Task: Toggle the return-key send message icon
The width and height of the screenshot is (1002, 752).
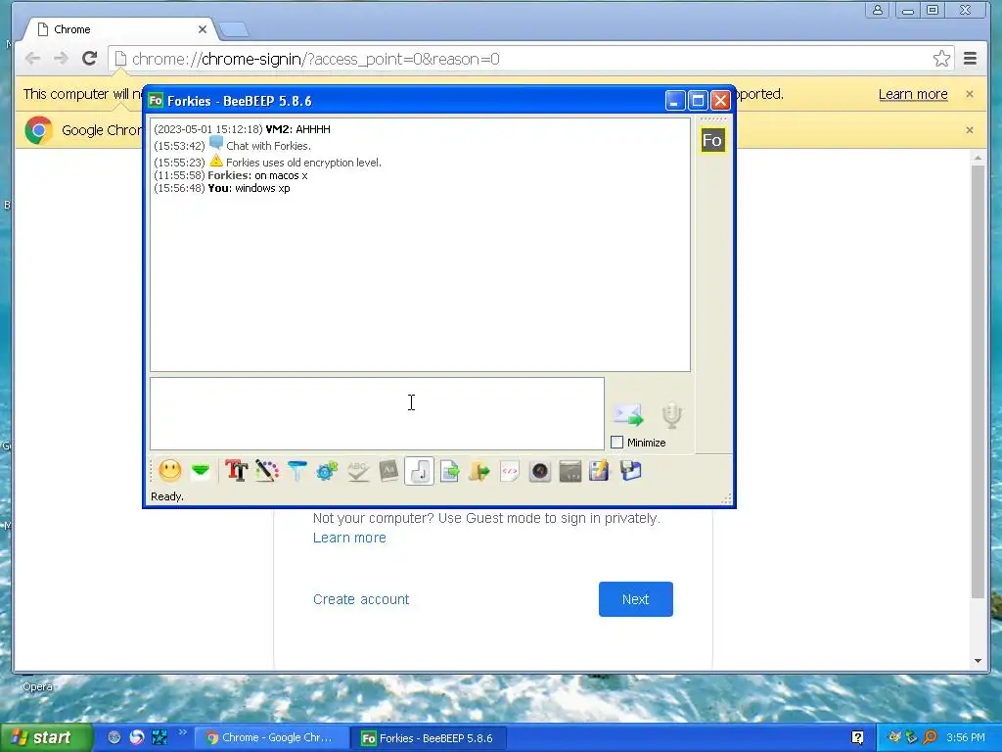Action: [x=419, y=471]
